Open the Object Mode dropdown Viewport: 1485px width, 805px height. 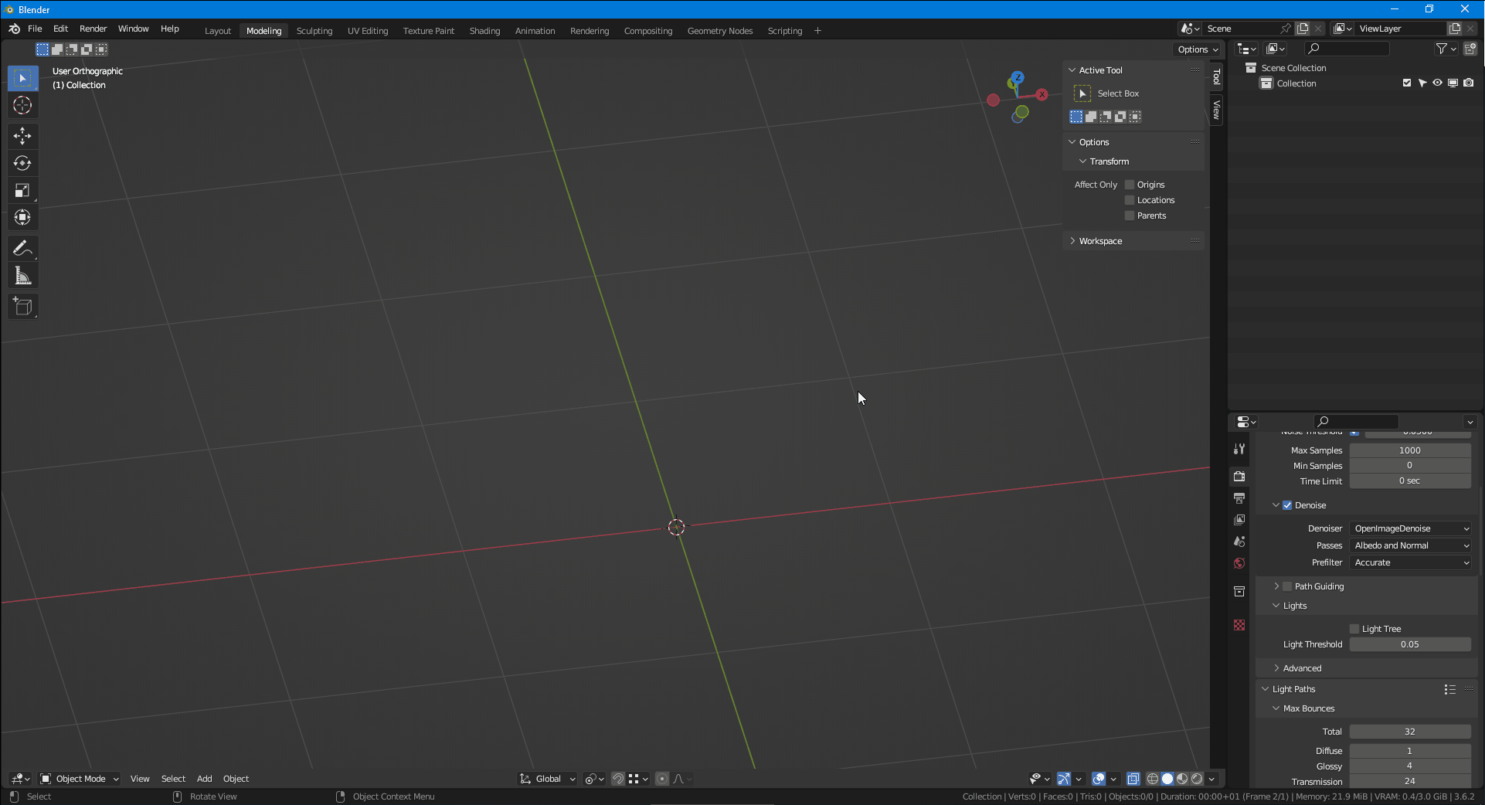(x=80, y=779)
